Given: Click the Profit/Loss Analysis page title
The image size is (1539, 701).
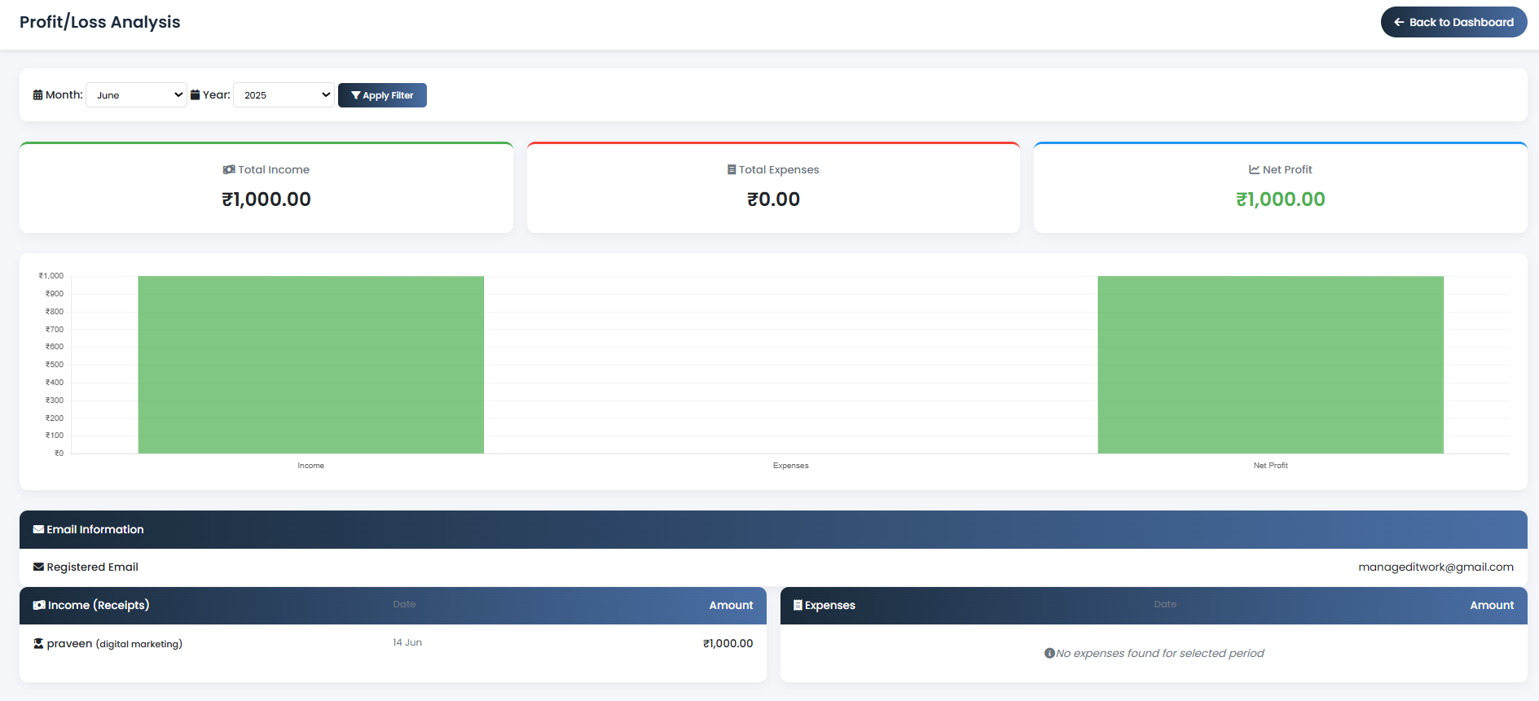Looking at the screenshot, I should point(100,22).
